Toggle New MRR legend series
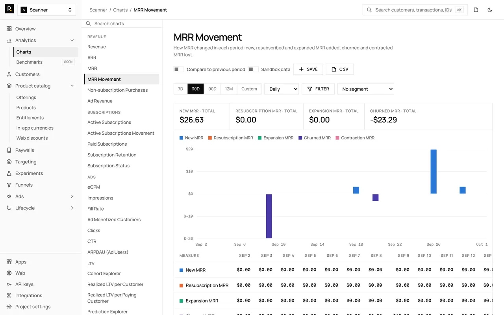504x315 pixels. (191, 138)
